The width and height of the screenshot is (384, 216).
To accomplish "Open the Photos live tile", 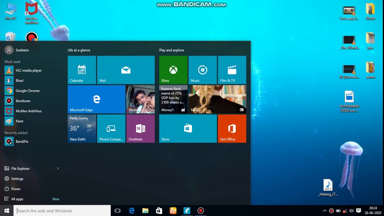I will [140, 99].
